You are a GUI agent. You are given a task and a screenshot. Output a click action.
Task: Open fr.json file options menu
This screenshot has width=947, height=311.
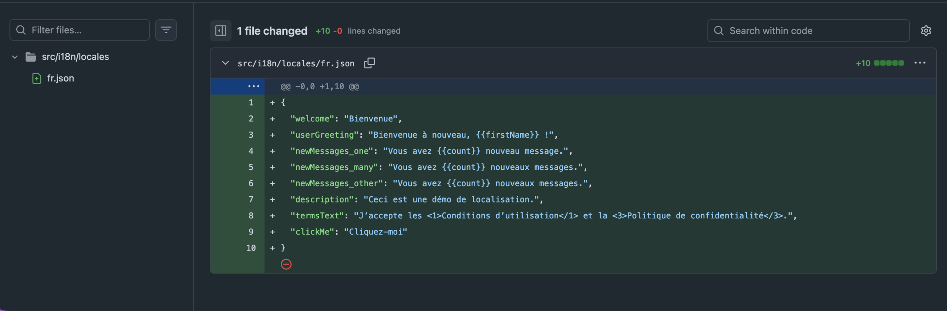click(920, 63)
